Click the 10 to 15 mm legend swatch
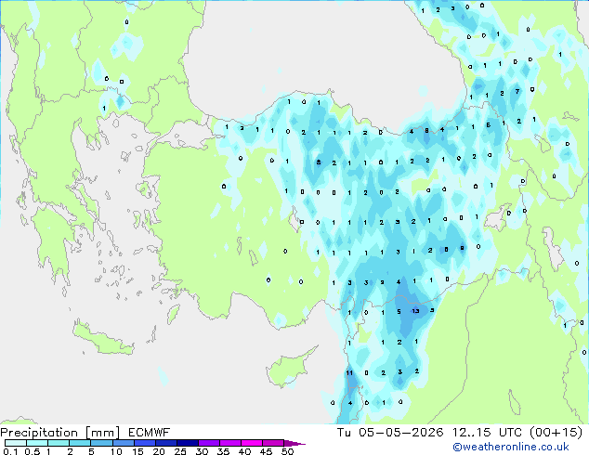 pos(123,443)
